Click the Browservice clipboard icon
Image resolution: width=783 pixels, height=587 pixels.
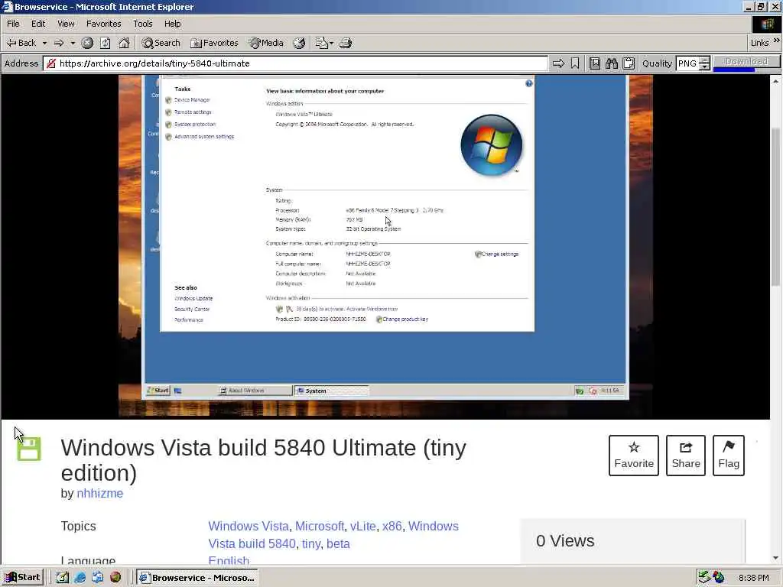[629, 63]
